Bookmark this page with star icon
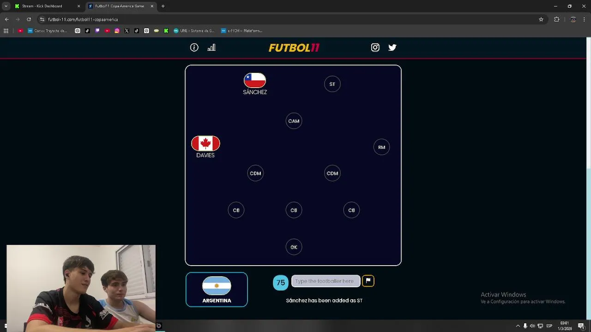 click(541, 19)
